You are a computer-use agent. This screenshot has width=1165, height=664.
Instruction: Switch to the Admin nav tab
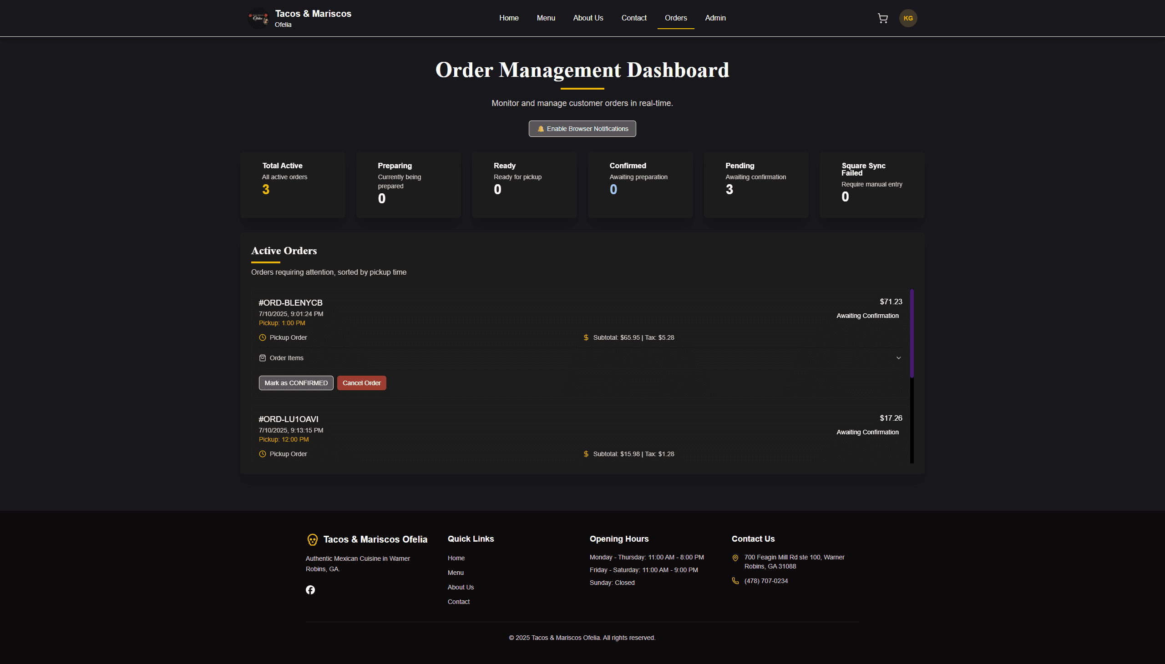[x=715, y=18]
